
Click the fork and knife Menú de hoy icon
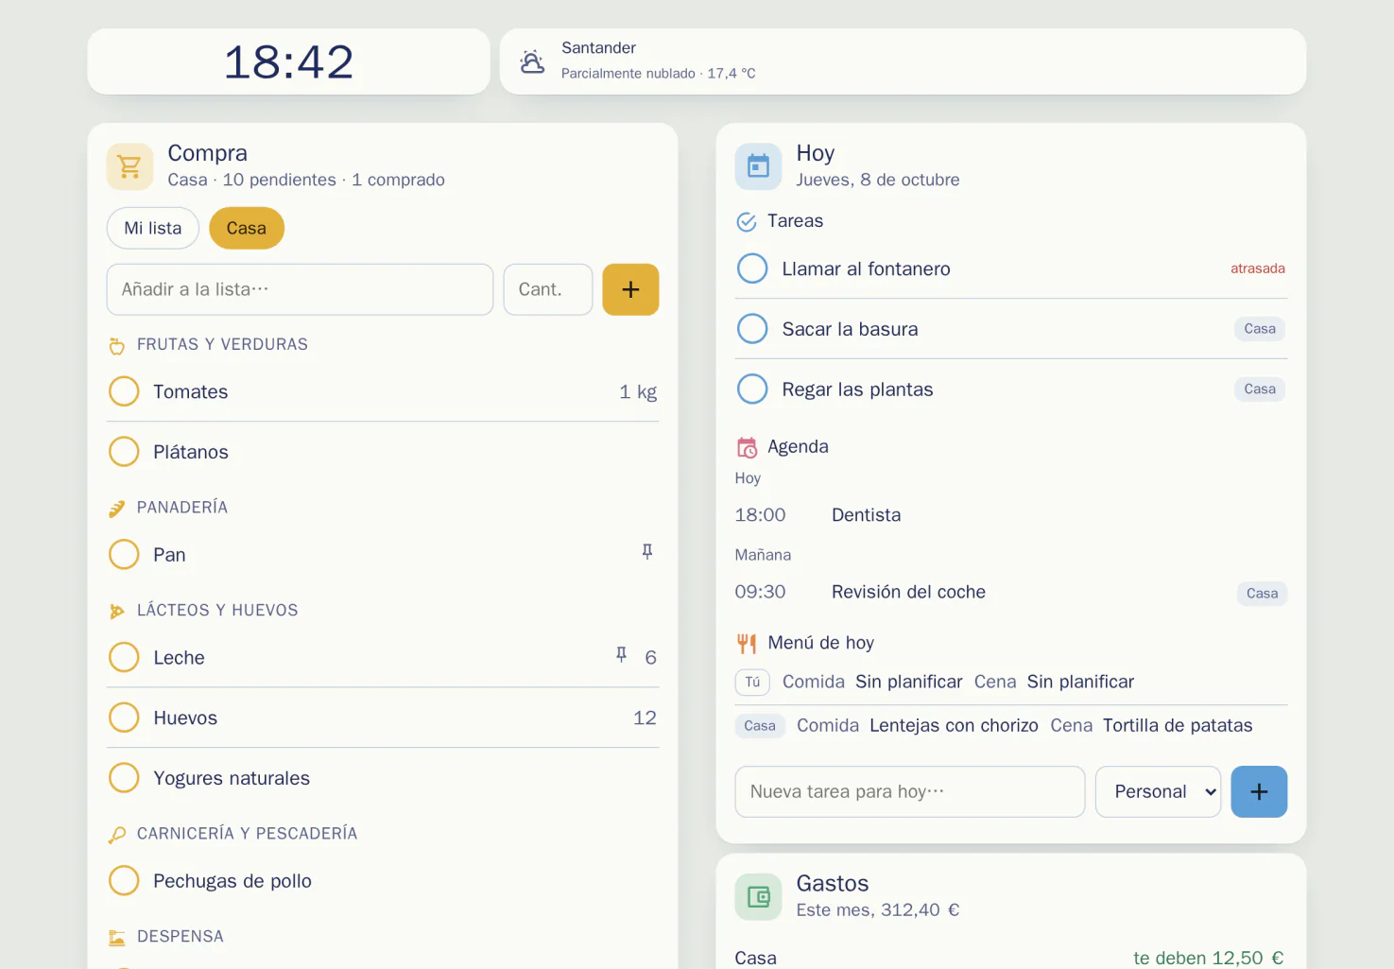click(x=747, y=644)
